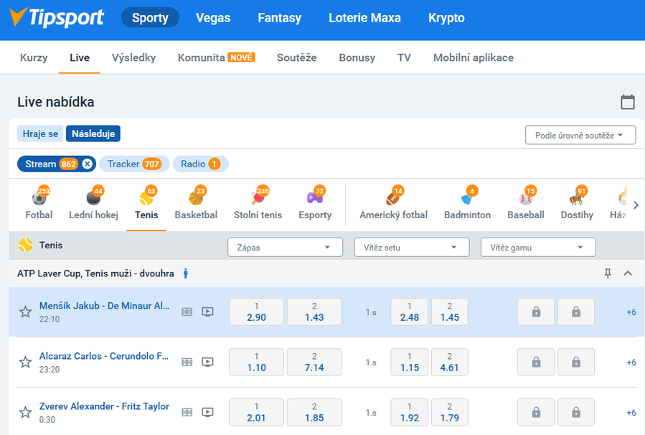Open the Menšík Jakub - De Minaur match link

click(104, 306)
